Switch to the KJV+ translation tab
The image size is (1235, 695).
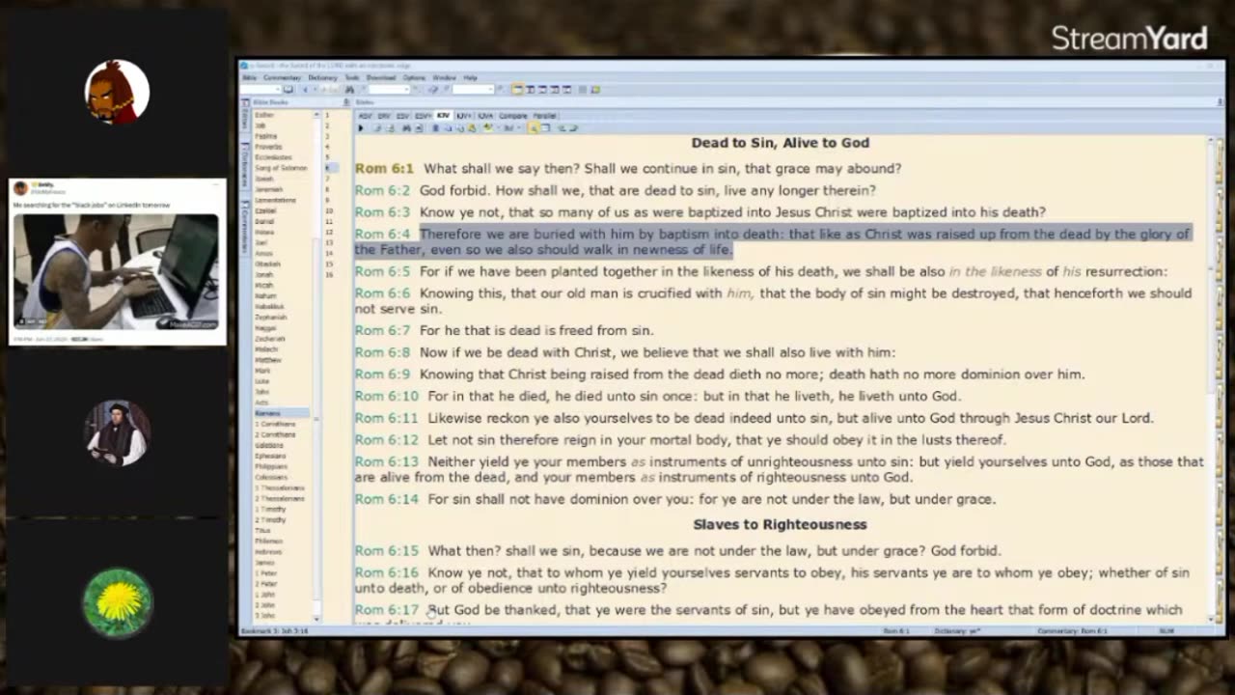[x=464, y=116]
